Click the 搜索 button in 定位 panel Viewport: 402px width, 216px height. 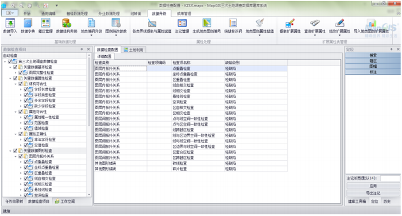(x=373, y=55)
